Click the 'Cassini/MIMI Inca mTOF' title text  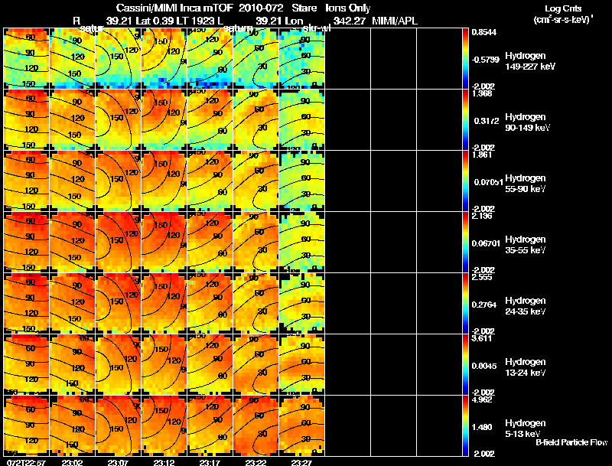pyautogui.click(x=174, y=8)
